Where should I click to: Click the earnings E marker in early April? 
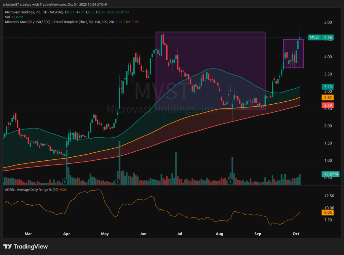coord(64,182)
